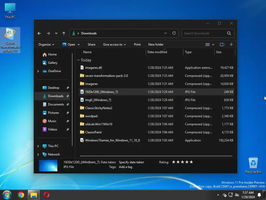This screenshot has height=200, width=266.
Task: Set rating to five stars
Action: click(x=191, y=162)
